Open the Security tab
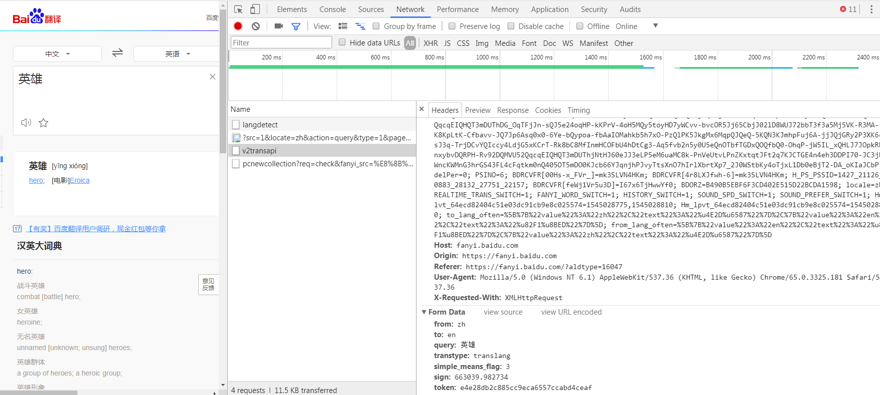The width and height of the screenshot is (880, 395). coord(594,9)
